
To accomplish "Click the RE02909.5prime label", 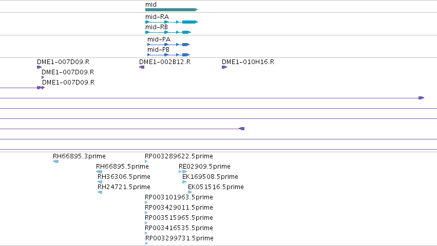I will (x=204, y=167).
